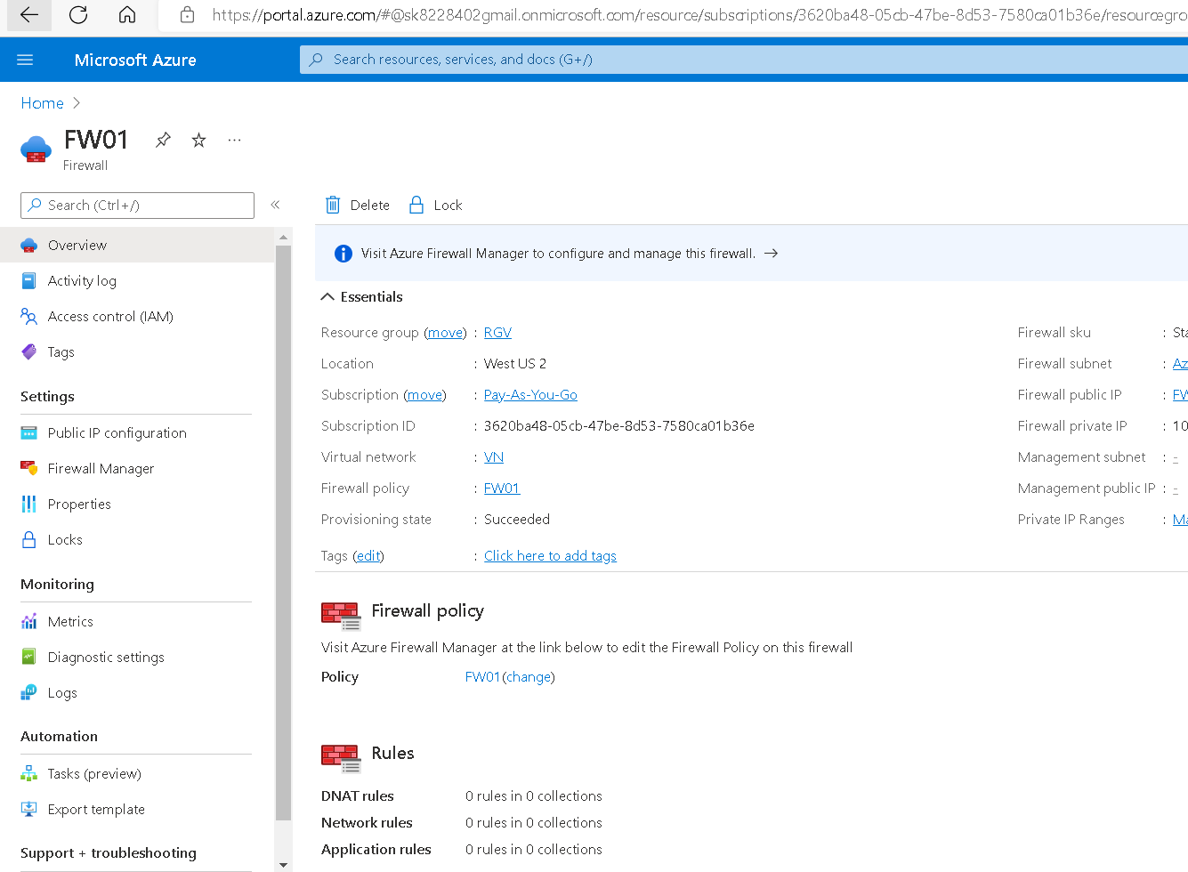Click 'West US 2' location value

pyautogui.click(x=515, y=364)
